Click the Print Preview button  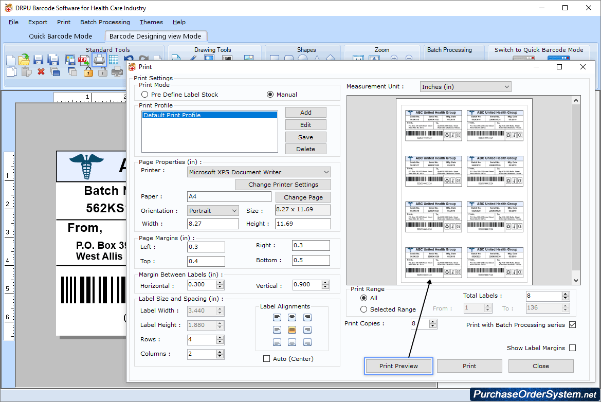pos(398,366)
